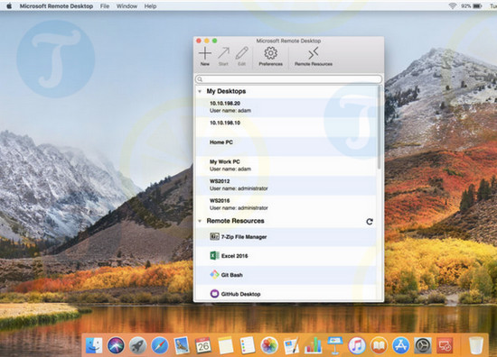Open the Apple menu

click(9, 6)
